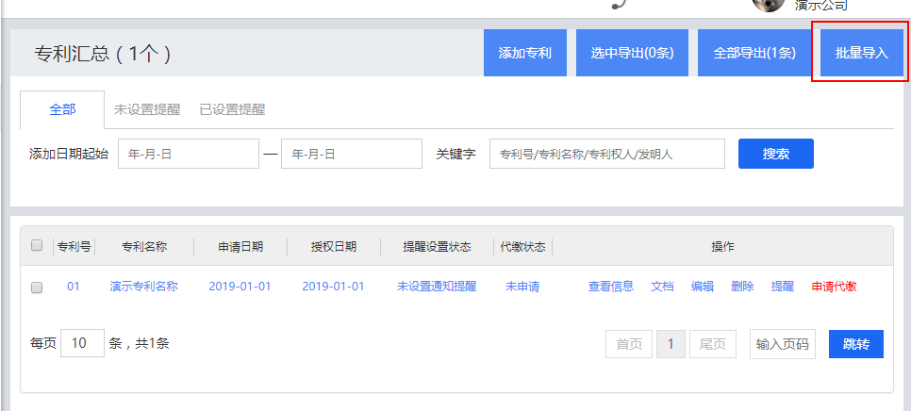
Task: Open 文档 for patent 01
Action: pos(662,287)
